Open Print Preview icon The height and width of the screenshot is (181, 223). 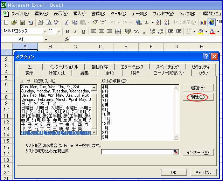pyautogui.click(x=49, y=22)
